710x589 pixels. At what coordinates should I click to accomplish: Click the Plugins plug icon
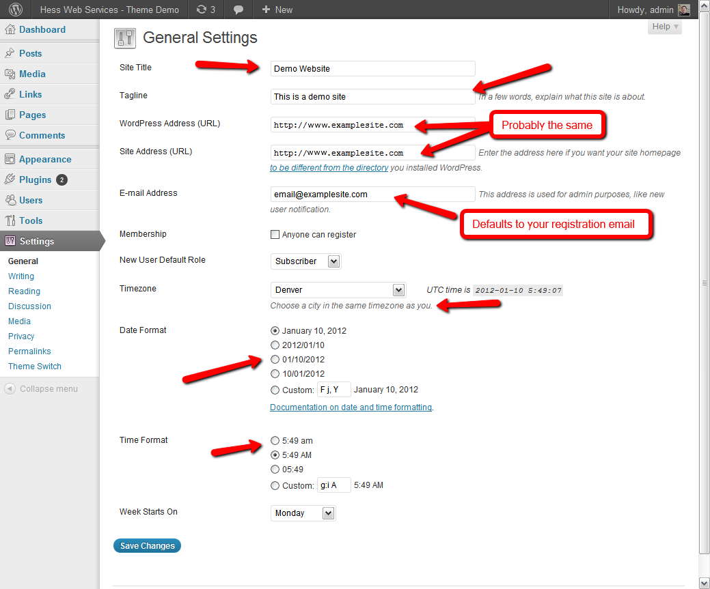tap(10, 179)
